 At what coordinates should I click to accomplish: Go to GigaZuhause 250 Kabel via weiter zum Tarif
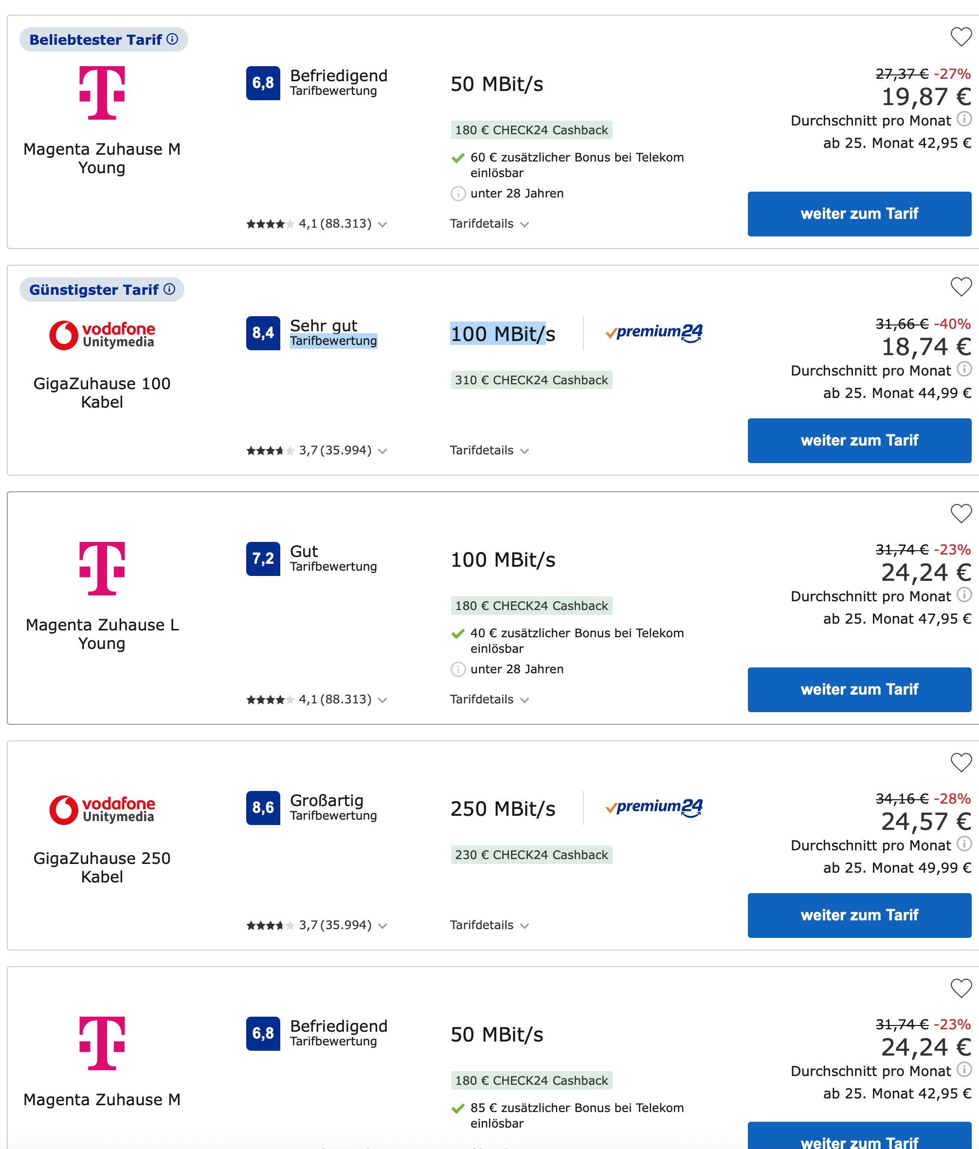859,915
